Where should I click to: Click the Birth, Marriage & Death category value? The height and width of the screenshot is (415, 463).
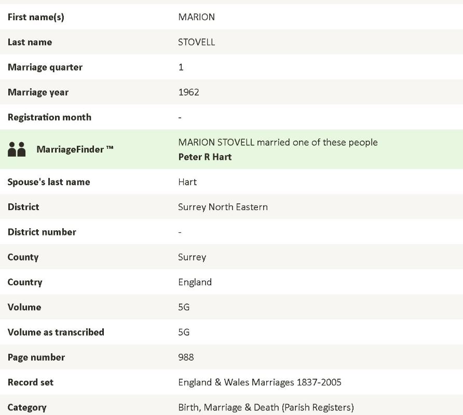[x=266, y=407]
